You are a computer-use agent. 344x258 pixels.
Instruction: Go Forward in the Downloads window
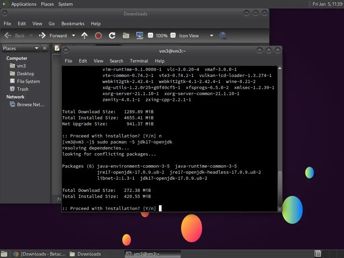click(53, 36)
